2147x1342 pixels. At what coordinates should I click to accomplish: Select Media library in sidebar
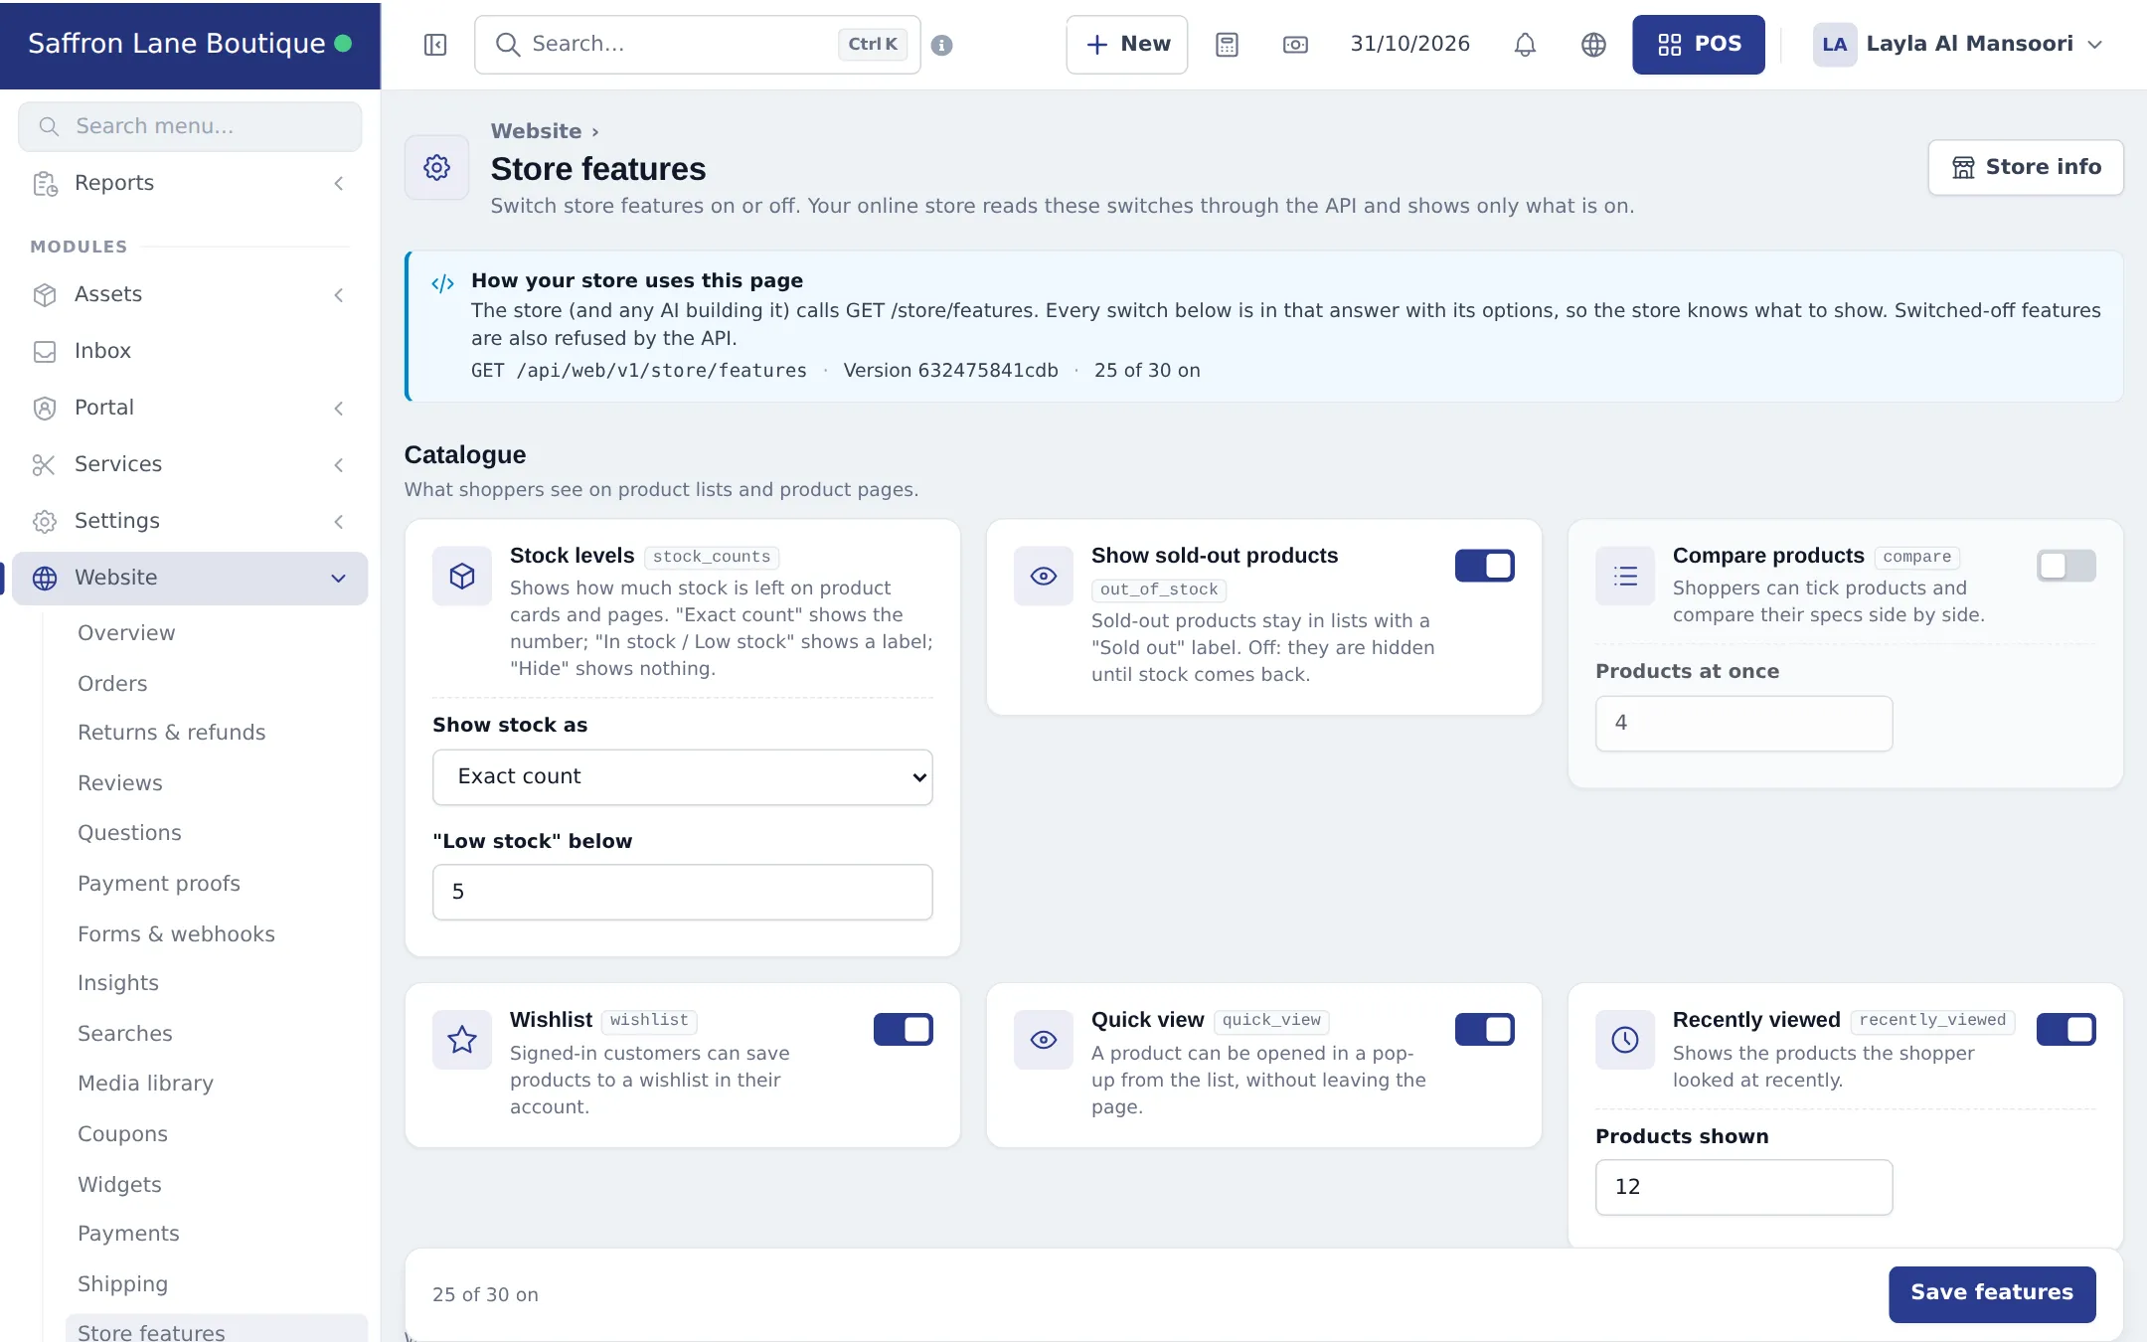(145, 1084)
